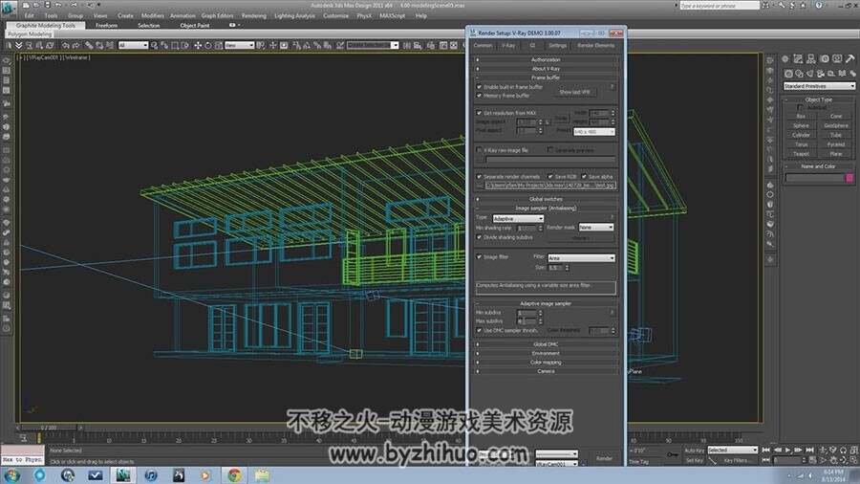
Task: Open the Save file quick-access icon
Action: coord(47,5)
